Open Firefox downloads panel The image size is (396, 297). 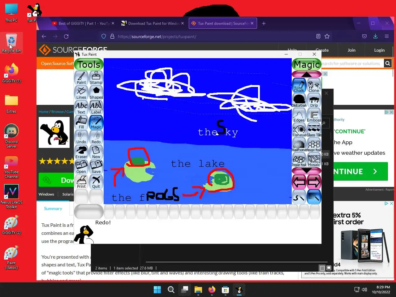[375, 36]
